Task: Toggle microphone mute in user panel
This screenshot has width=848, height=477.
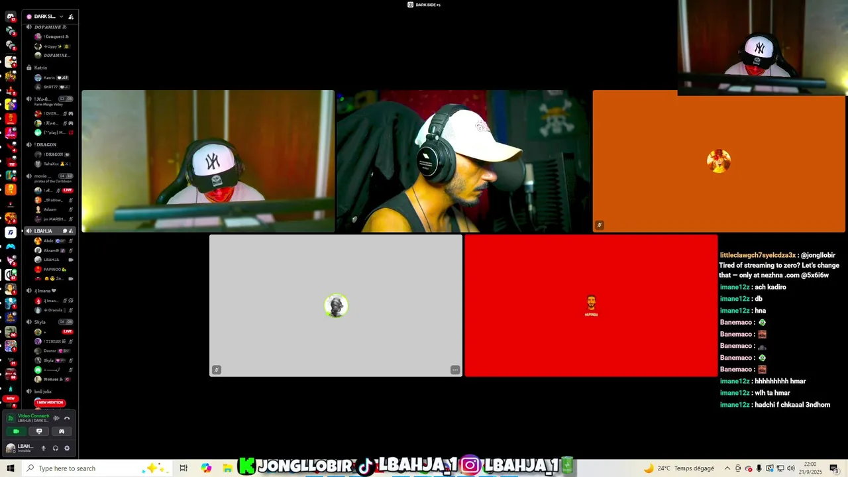Action: tap(44, 448)
